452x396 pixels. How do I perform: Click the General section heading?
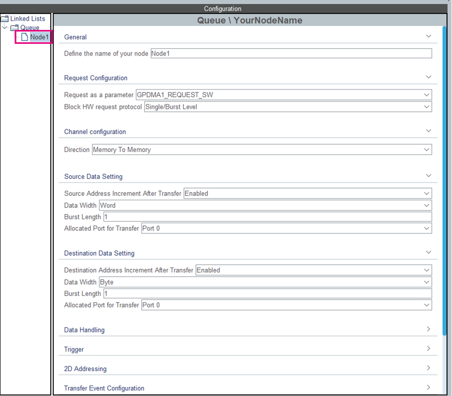point(75,37)
